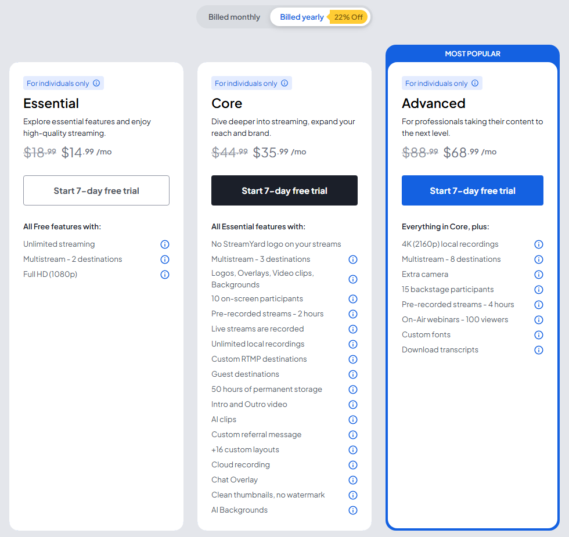Viewport: 569px width, 537px height.
Task: Click the Advanced plan title
Action: (433, 103)
